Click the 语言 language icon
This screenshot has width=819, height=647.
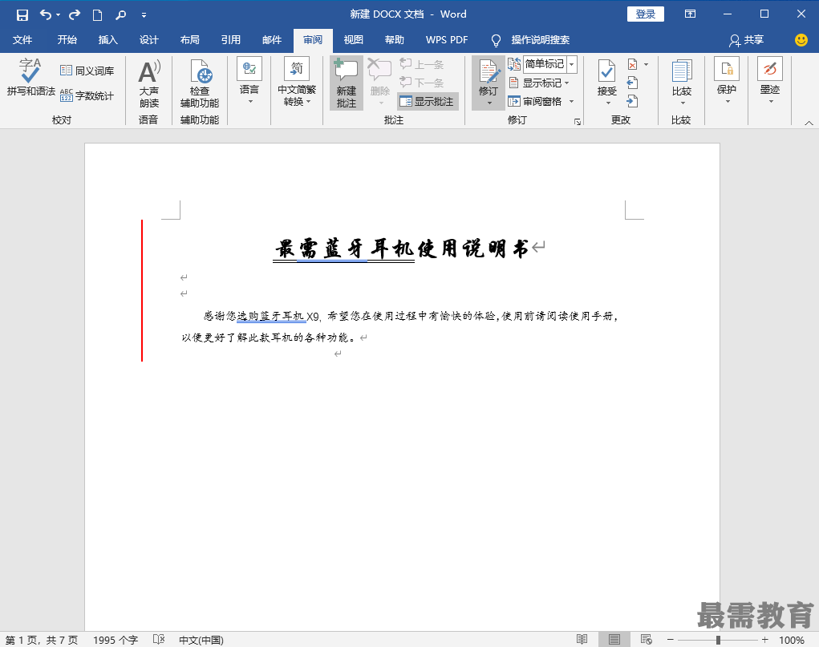pyautogui.click(x=249, y=69)
